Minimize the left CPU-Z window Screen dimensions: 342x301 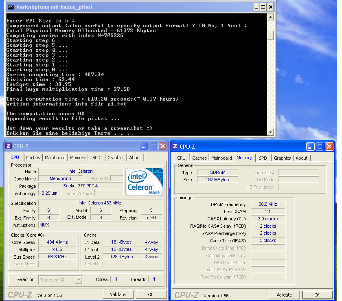tap(144, 146)
